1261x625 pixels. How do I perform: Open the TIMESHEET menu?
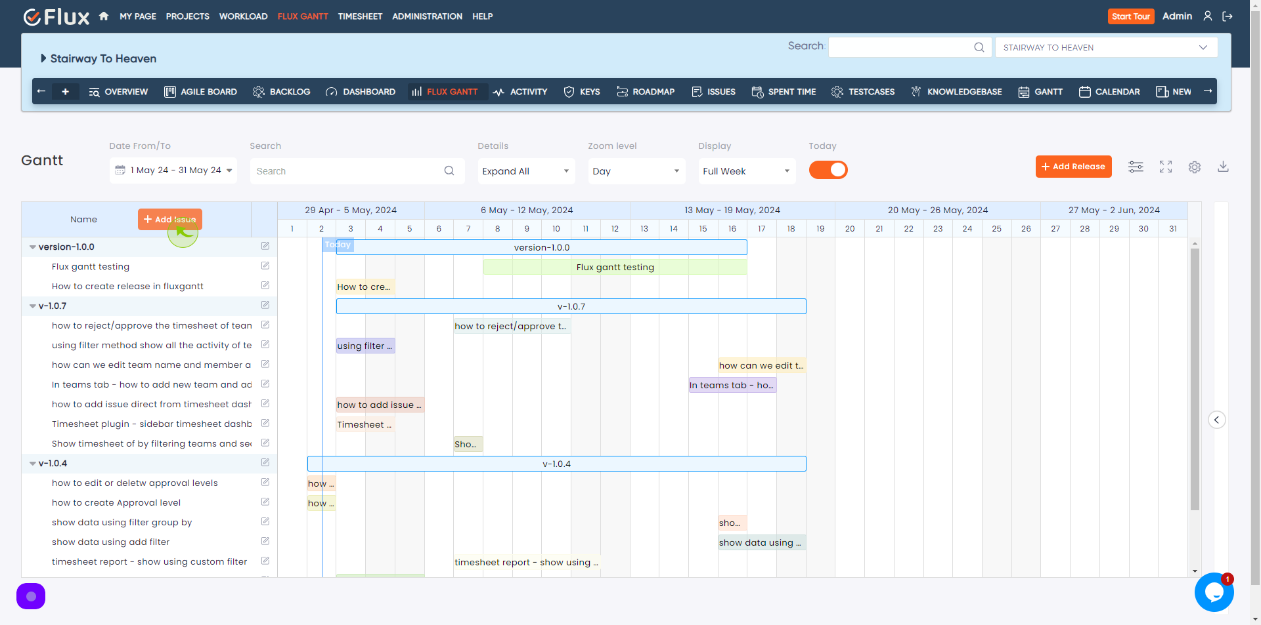pos(360,16)
